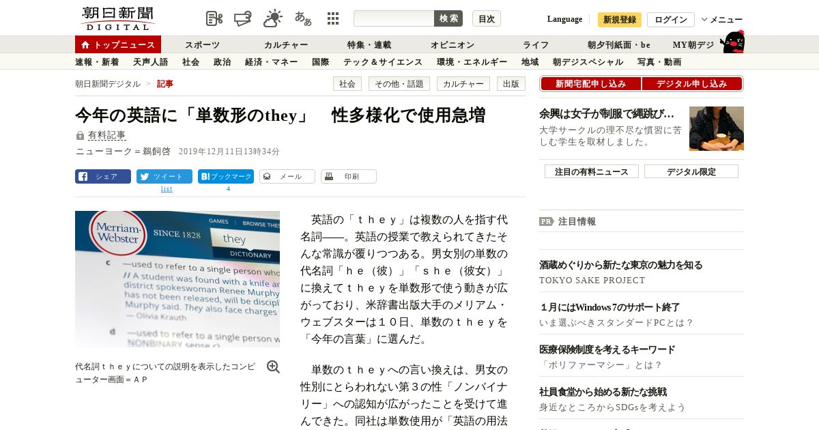Open 酒蔵めぐりから新たな東京の魅力を知る link
The image size is (819, 430).
621,265
